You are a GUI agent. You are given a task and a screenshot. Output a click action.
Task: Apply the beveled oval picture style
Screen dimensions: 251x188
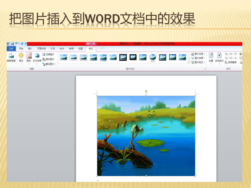(153, 57)
